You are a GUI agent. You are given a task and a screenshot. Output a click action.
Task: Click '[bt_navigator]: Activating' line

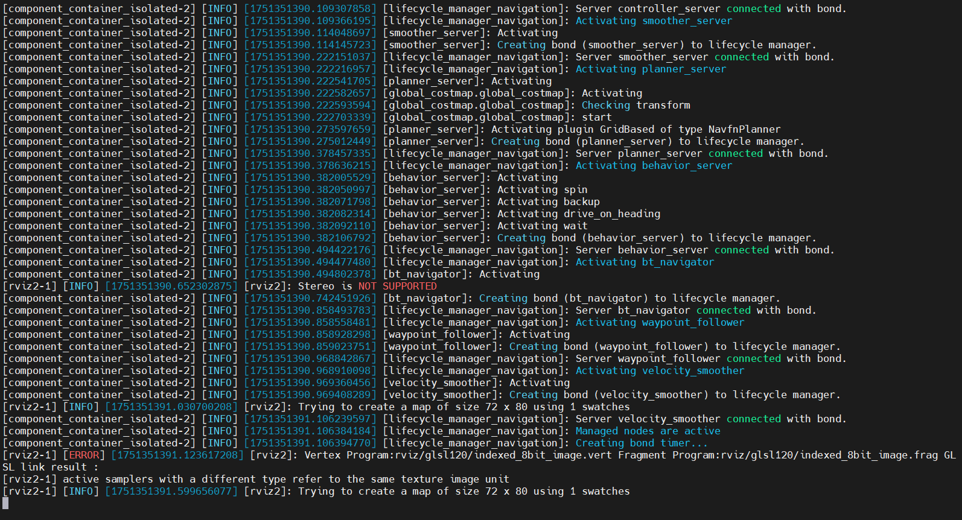click(x=461, y=274)
